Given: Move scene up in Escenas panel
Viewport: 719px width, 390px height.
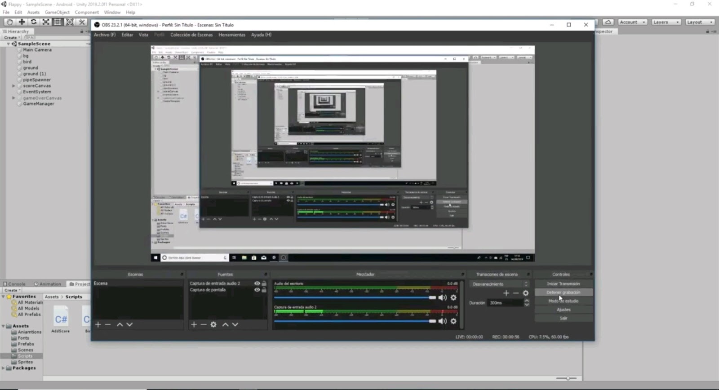Looking at the screenshot, I should [x=120, y=324].
